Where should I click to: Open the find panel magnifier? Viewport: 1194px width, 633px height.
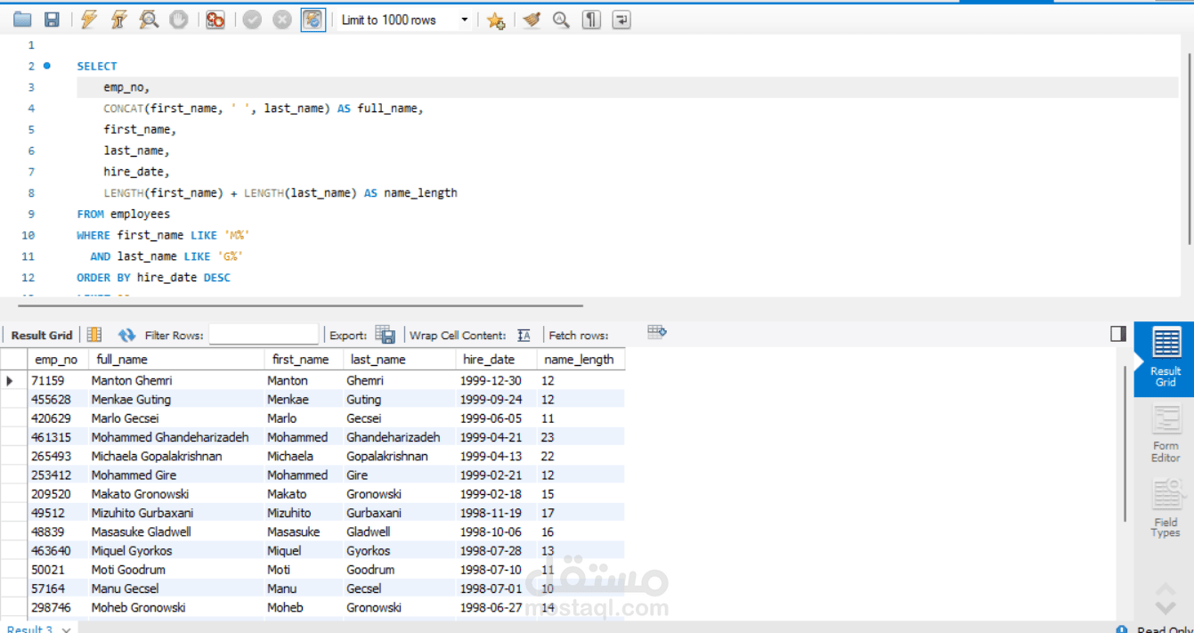pos(561,20)
